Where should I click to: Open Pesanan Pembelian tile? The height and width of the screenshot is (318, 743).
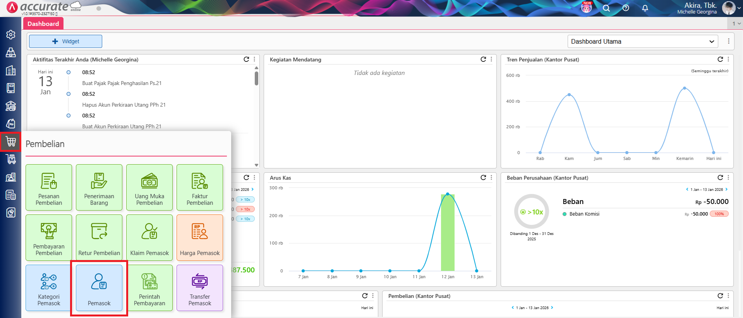pos(49,187)
